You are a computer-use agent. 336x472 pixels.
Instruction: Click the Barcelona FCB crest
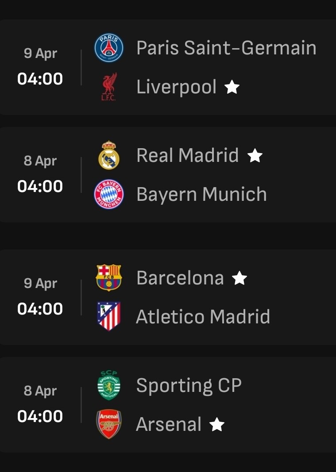coord(109,277)
